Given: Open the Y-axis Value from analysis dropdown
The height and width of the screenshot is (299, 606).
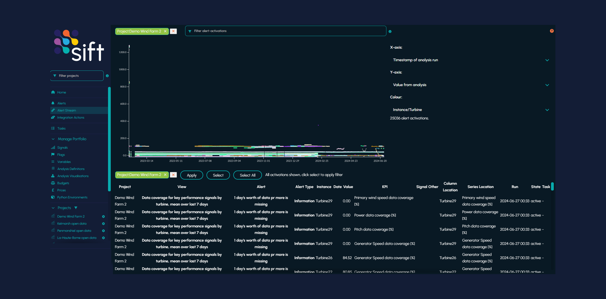Looking at the screenshot, I should pos(471,85).
